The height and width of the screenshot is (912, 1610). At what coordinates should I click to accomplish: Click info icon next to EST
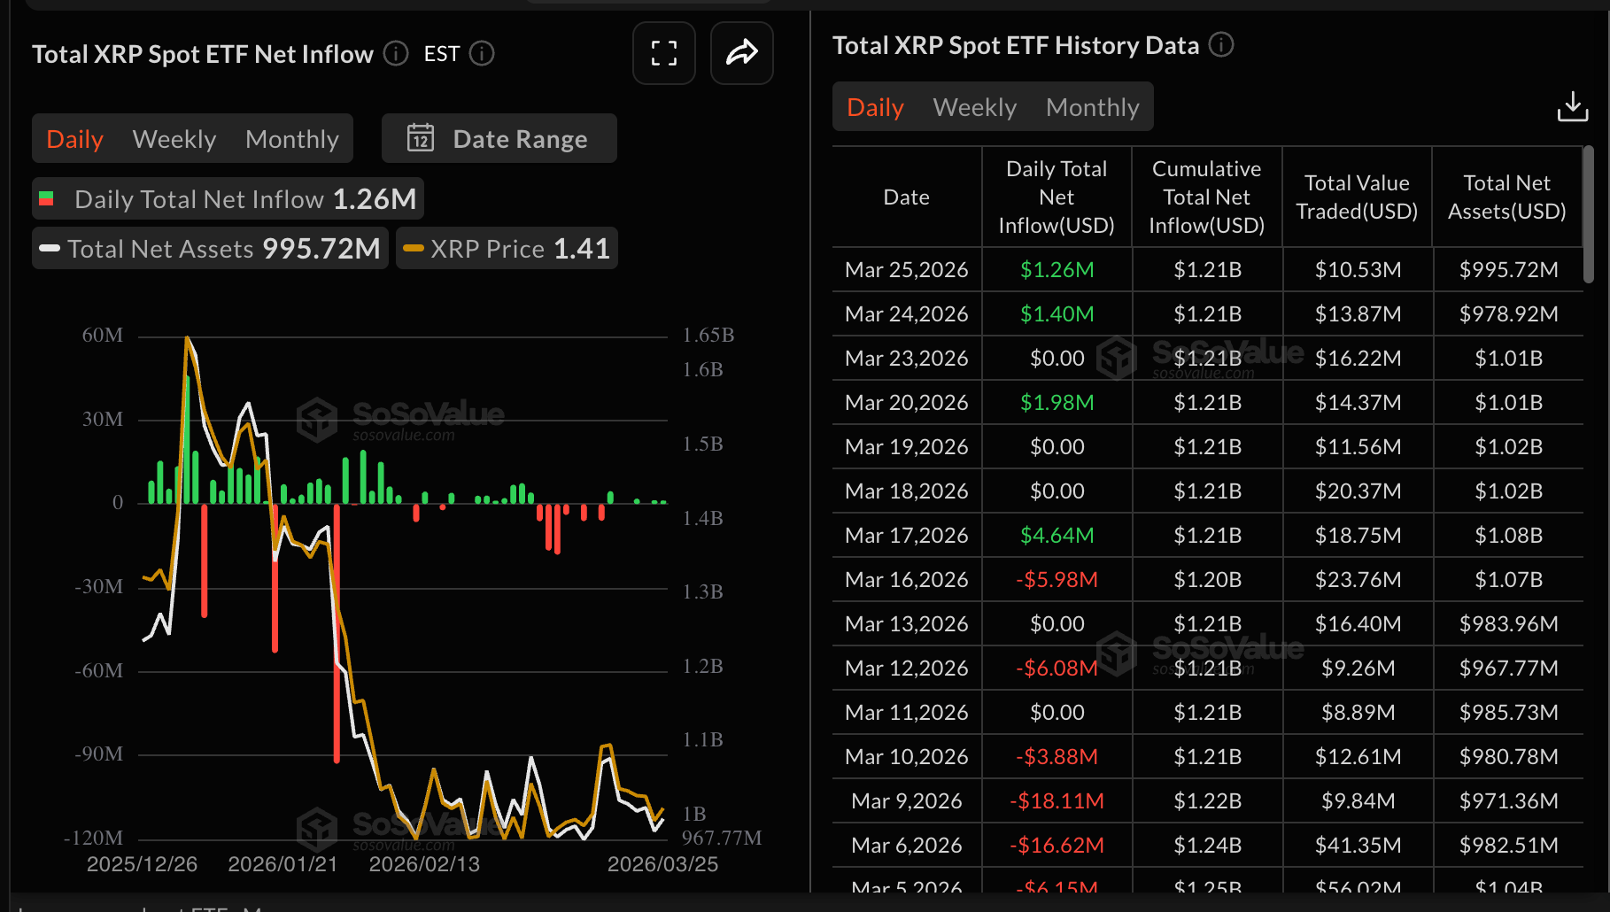[482, 54]
